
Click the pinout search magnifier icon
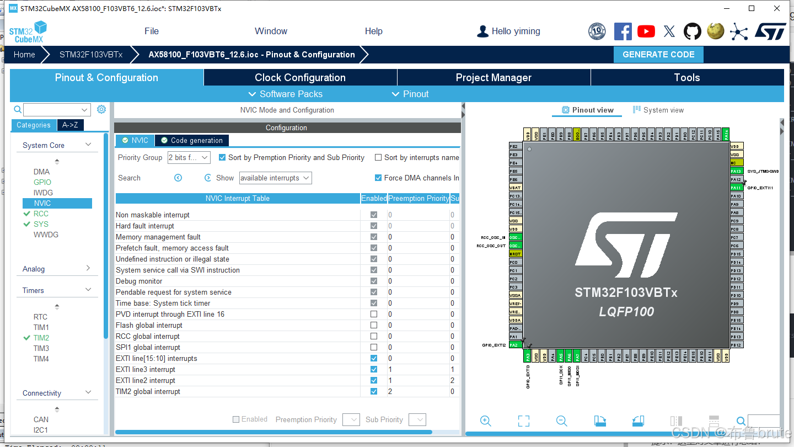click(741, 421)
